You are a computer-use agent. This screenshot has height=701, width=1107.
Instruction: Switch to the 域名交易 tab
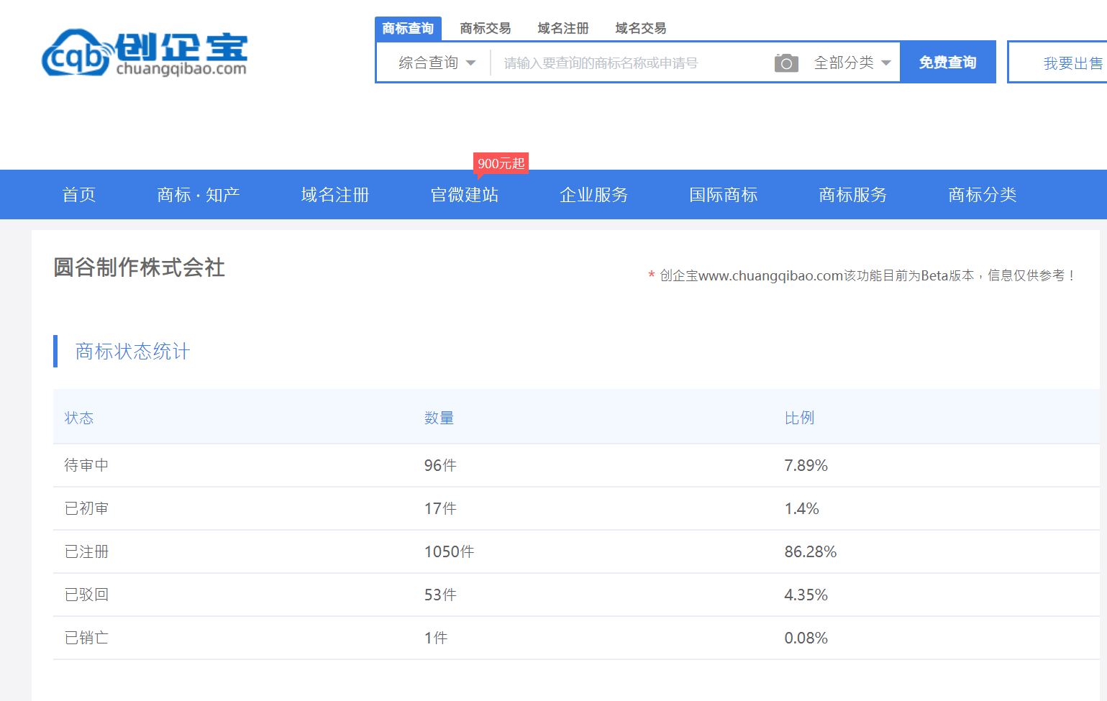(x=641, y=28)
